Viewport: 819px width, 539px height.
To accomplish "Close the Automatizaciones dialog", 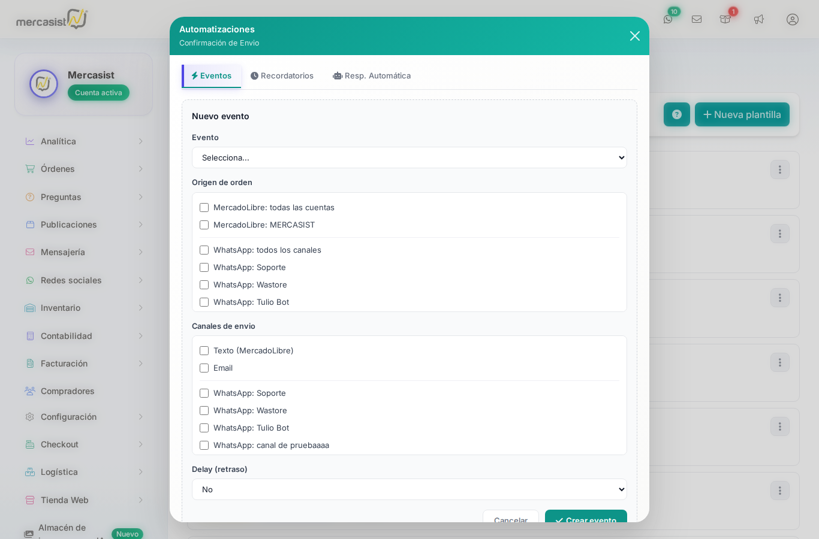I will 635,36.
